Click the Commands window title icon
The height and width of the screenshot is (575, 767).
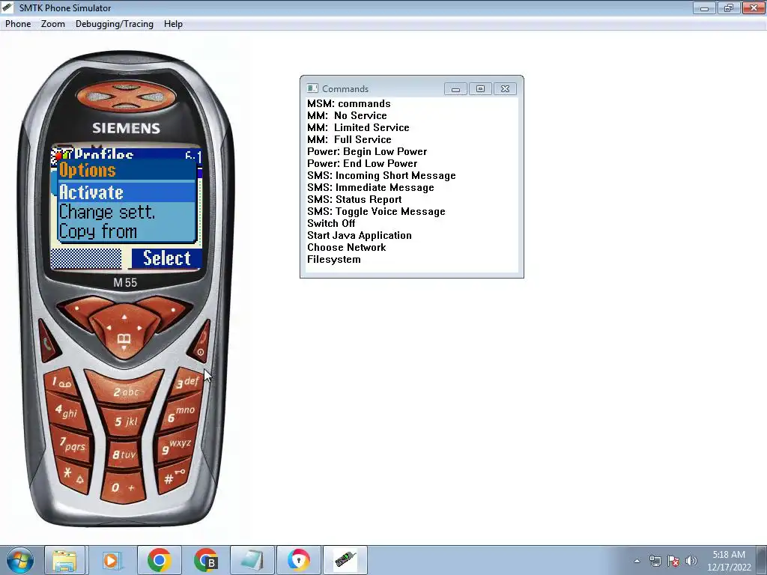click(312, 88)
